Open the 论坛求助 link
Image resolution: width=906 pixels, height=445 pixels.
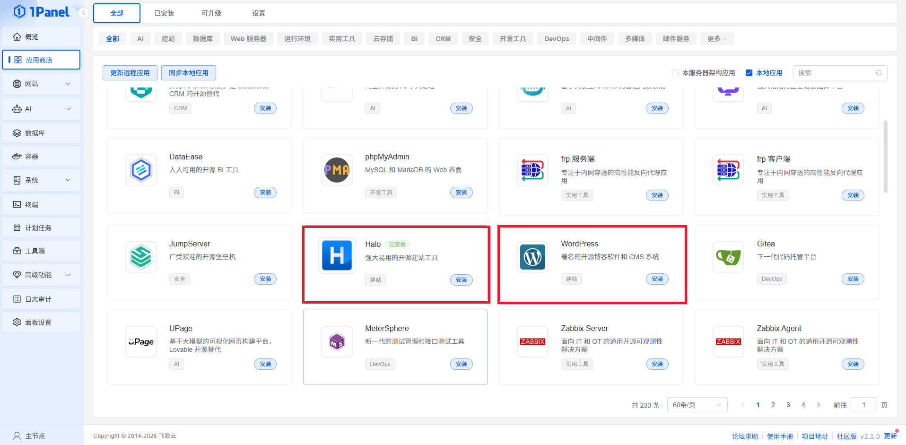pos(745,436)
